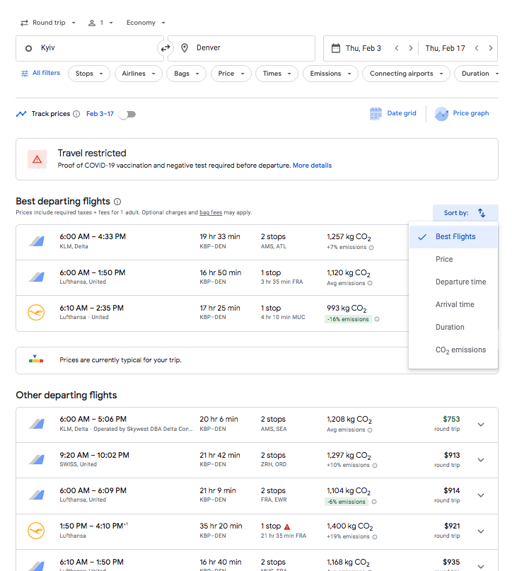Click the swap origin and destination icon

pyautogui.click(x=165, y=48)
